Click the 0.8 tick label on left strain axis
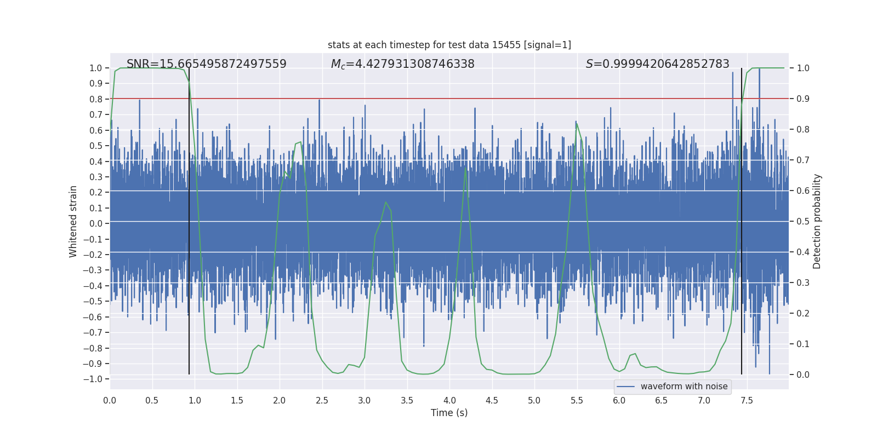Screen dimensions: 877x438 (96, 99)
